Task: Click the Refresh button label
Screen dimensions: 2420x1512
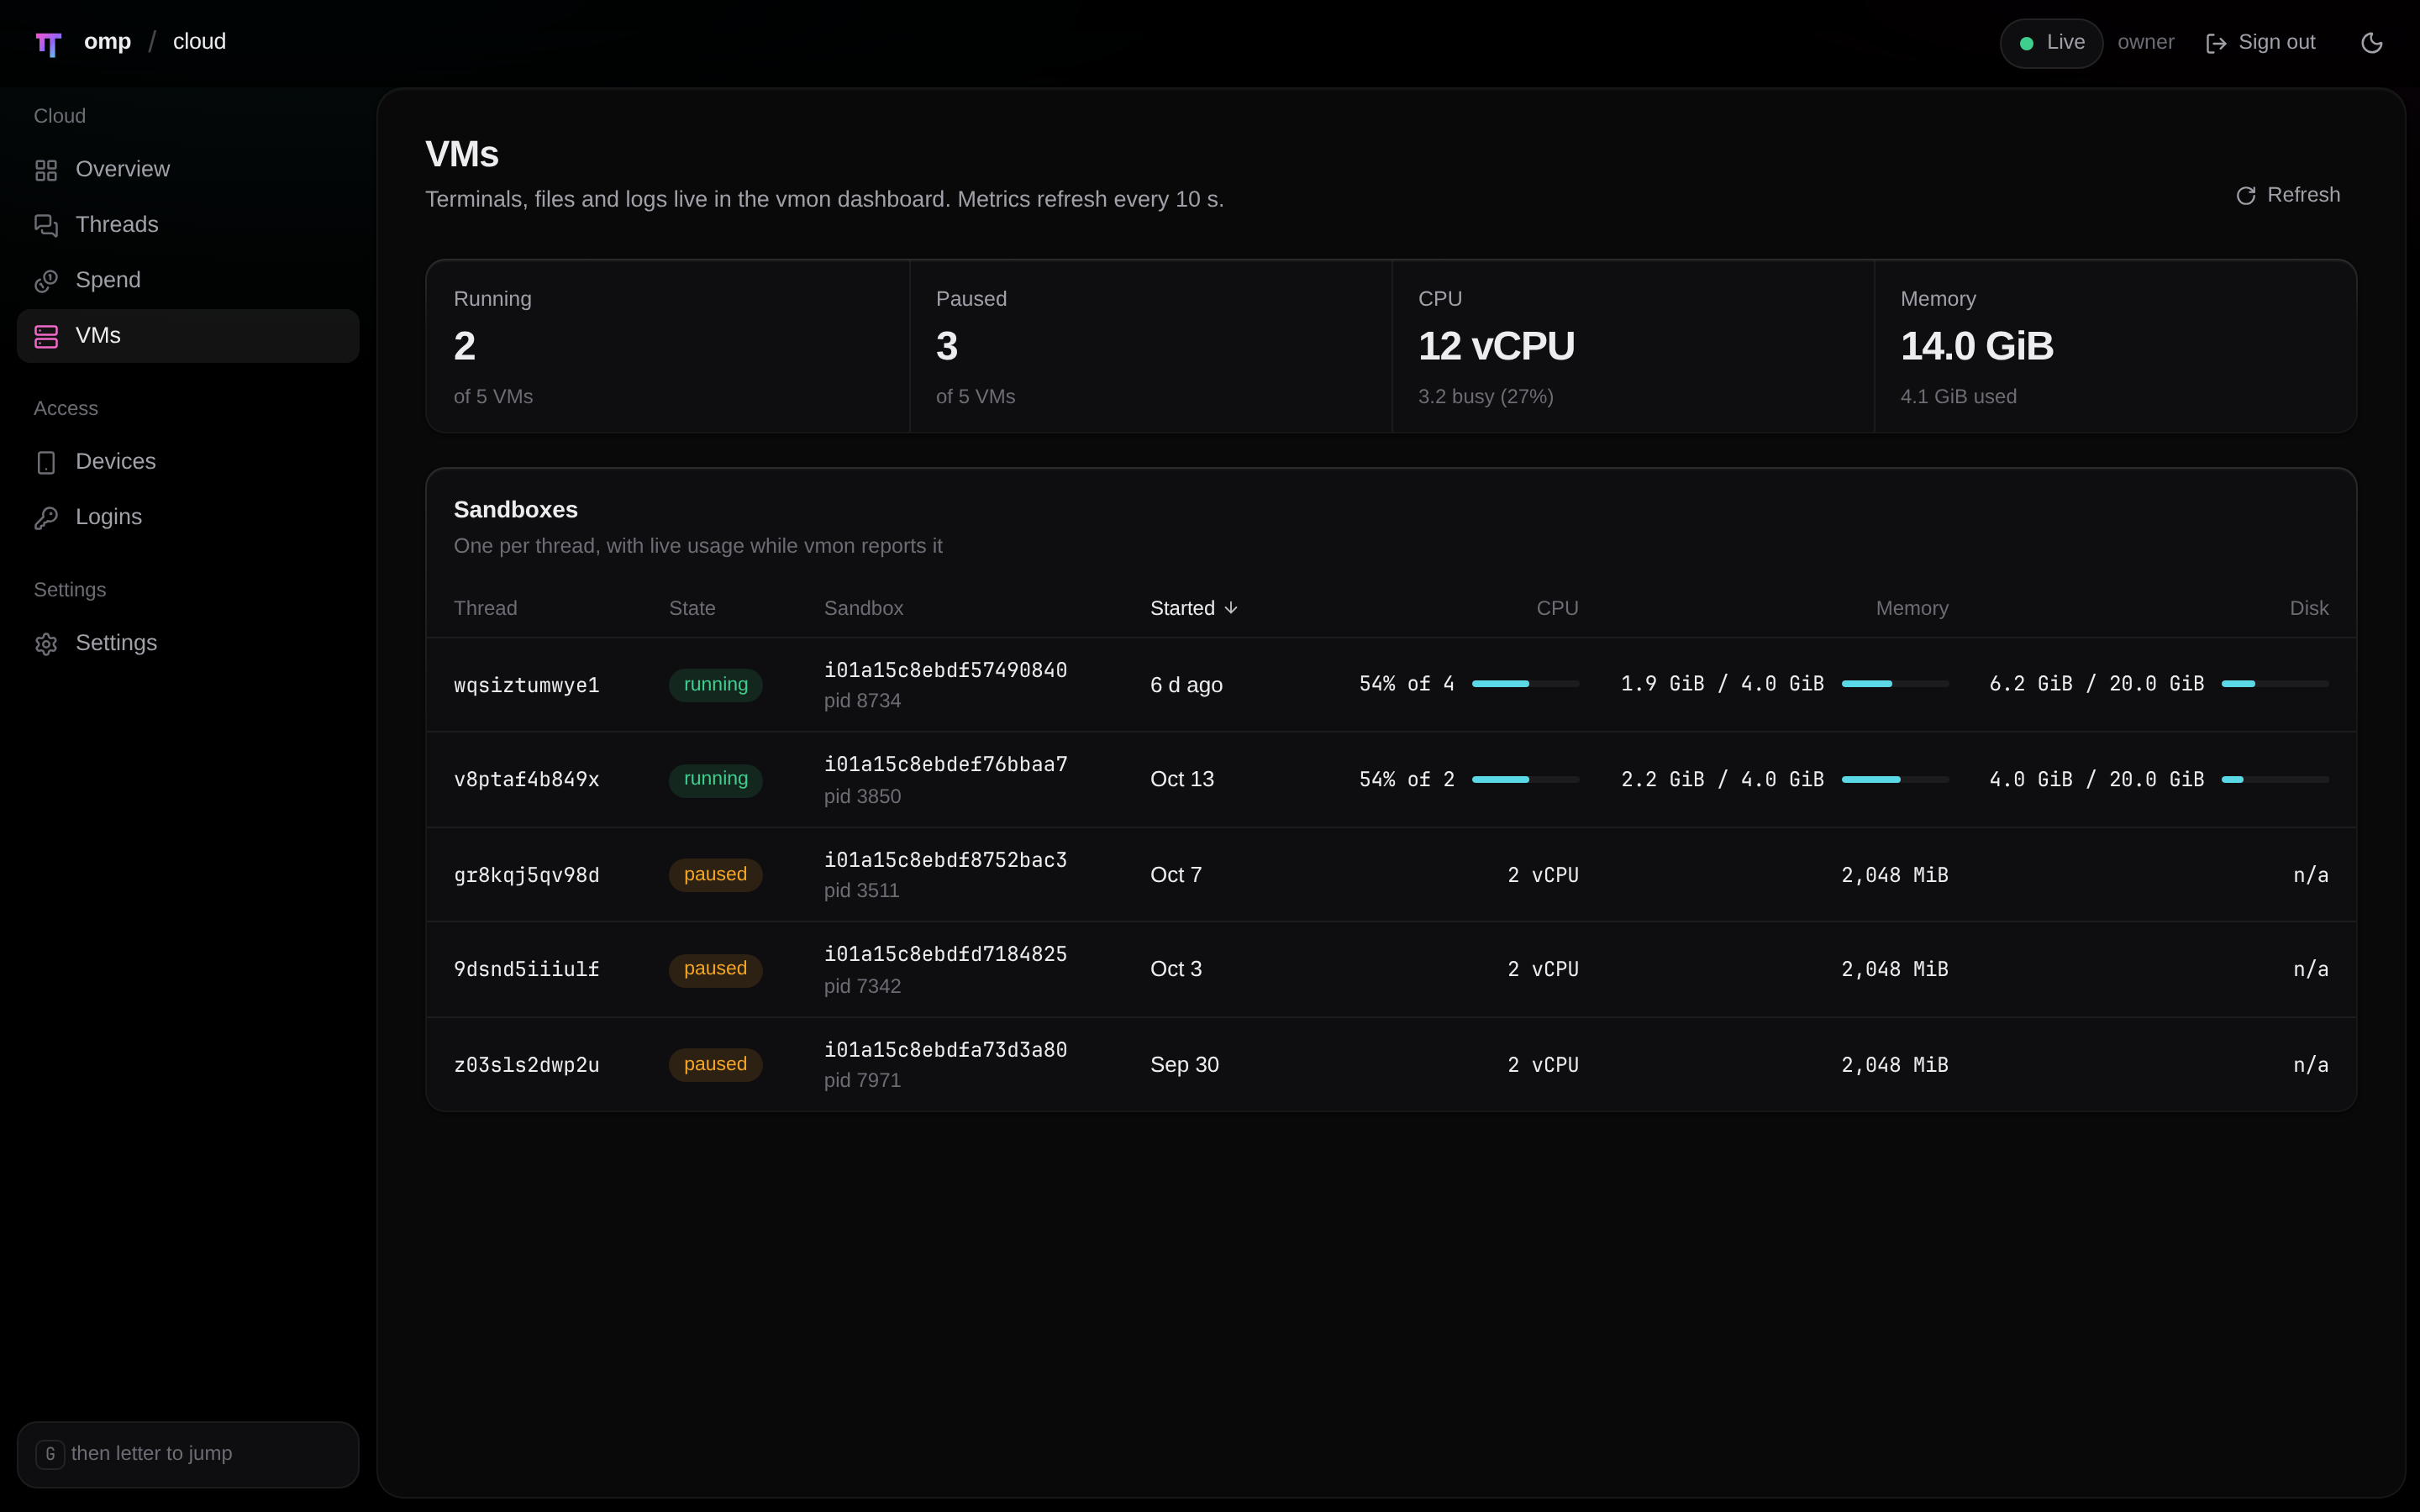Action: tap(2303, 195)
